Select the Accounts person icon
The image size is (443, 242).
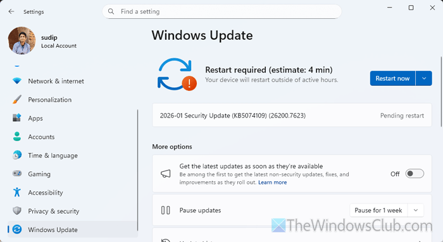[x=17, y=136]
